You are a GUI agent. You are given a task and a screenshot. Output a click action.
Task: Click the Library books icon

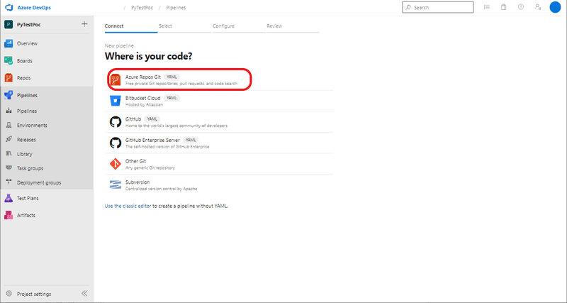click(9, 154)
